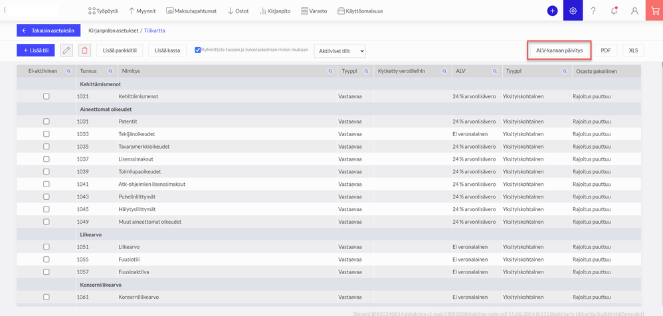The width and height of the screenshot is (663, 316).
Task: Open Myynnit menu
Action: click(x=142, y=11)
